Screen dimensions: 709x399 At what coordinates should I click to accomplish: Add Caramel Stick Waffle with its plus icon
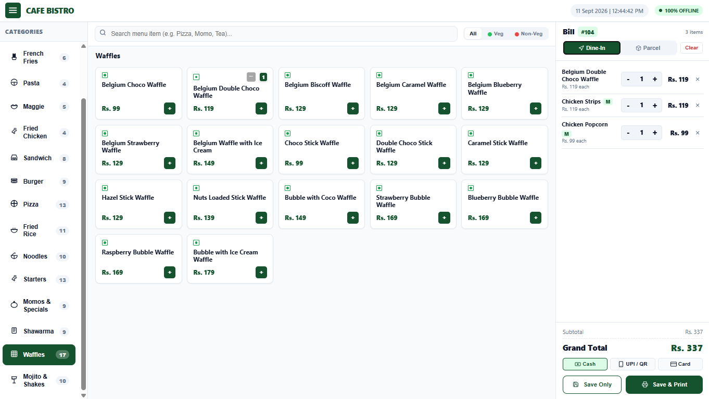point(536,163)
